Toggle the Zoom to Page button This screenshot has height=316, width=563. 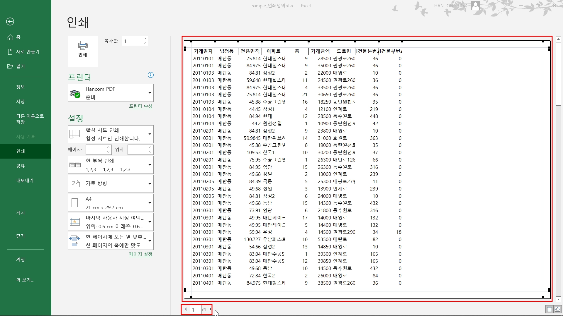pos(557,309)
